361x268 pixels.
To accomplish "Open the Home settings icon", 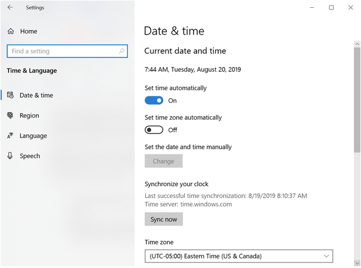I will [x=11, y=31].
